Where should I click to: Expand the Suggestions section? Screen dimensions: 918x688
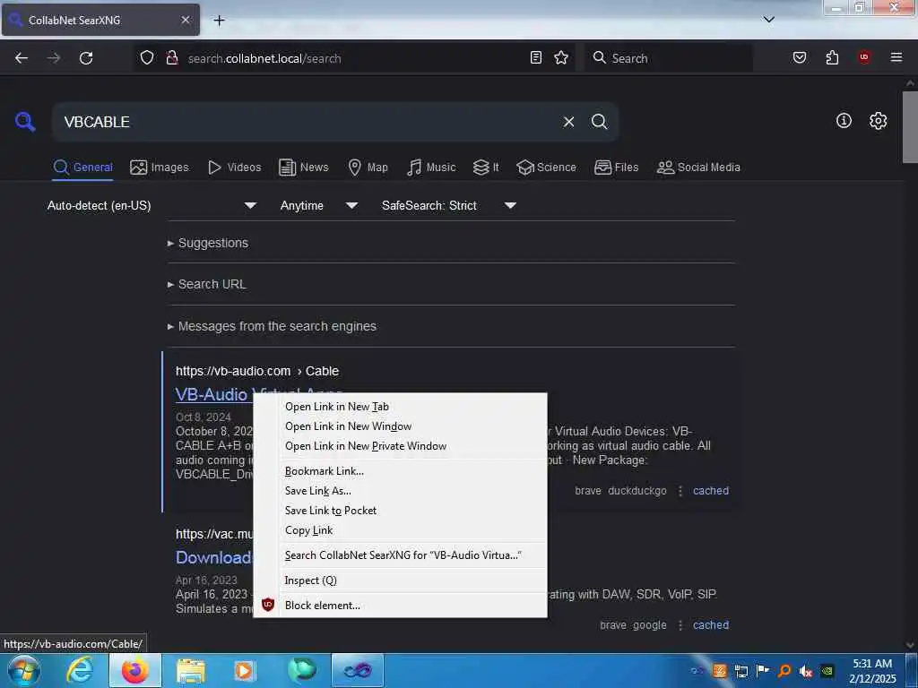click(x=208, y=243)
